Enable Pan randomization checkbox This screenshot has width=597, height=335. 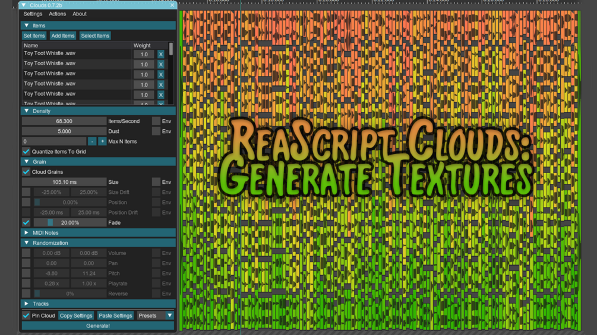coord(26,263)
